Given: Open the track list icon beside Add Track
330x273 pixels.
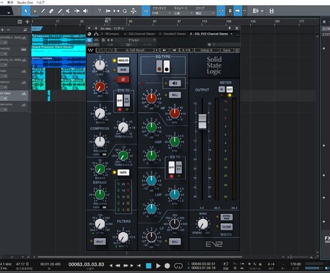Looking at the screenshot, I should point(20,22).
